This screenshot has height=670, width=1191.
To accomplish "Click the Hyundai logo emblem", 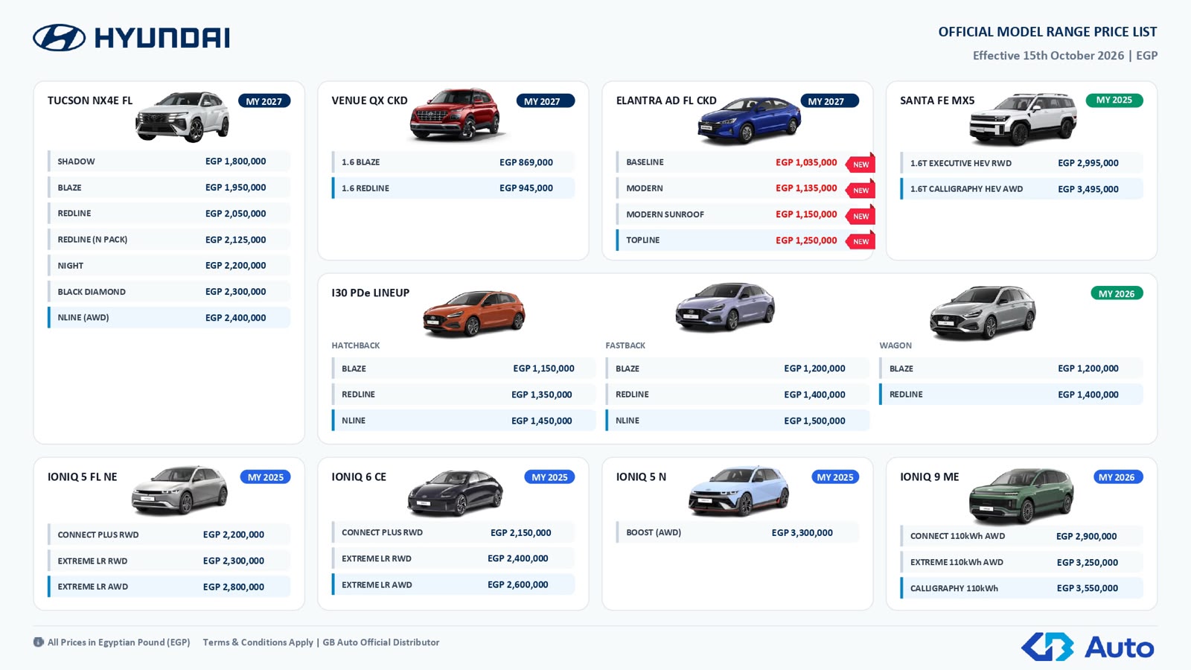I will (59, 37).
